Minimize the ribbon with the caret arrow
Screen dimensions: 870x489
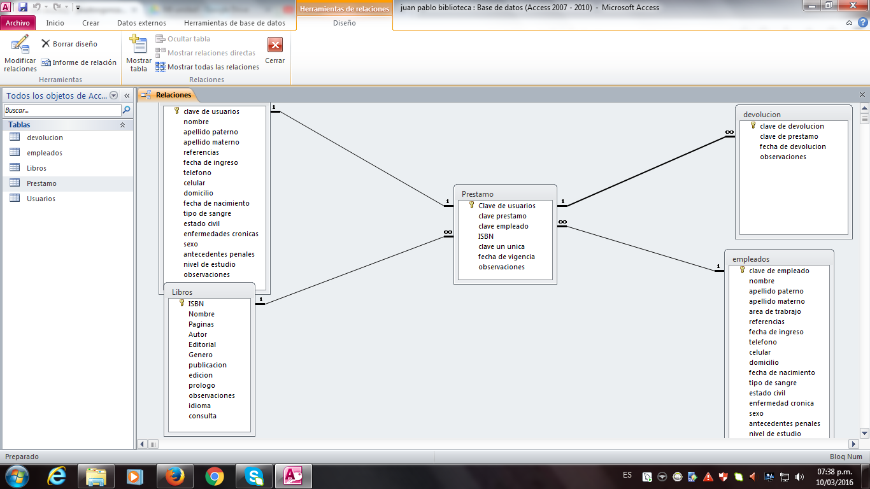(x=849, y=23)
